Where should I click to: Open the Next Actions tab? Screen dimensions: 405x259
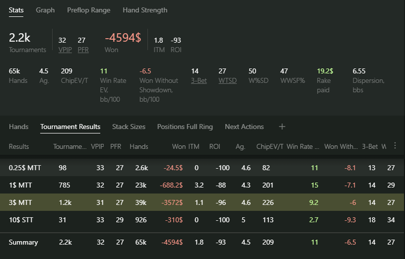click(x=244, y=127)
